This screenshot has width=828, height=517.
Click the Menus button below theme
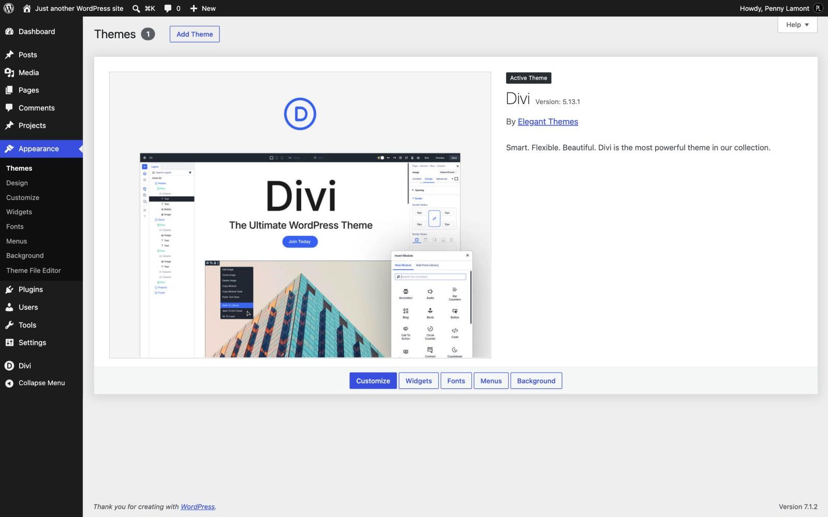[491, 381]
